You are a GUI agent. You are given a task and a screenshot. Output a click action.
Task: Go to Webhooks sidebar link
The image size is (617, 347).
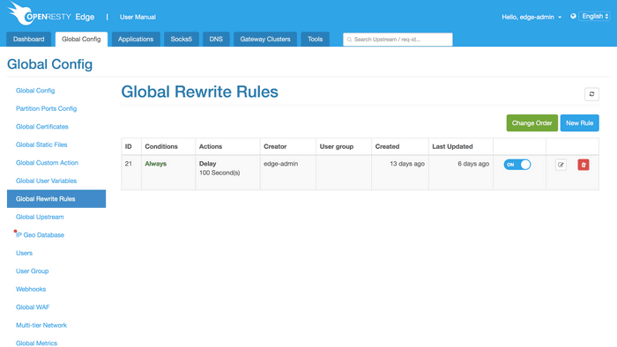tap(31, 289)
